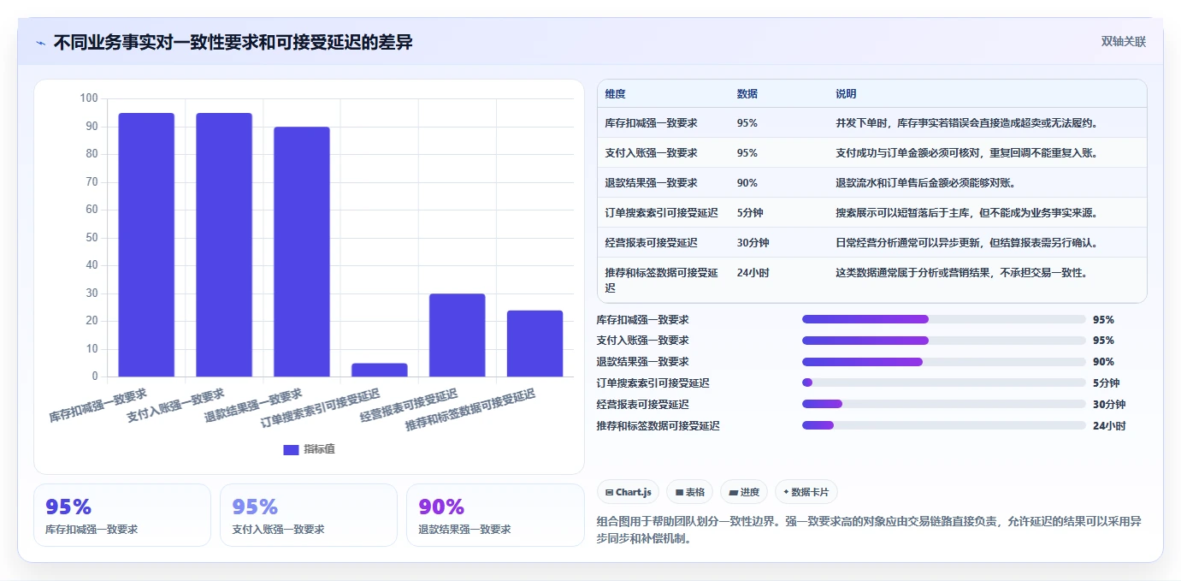Click the table icon in the 表格 chip
1181x581 pixels.
(x=679, y=492)
